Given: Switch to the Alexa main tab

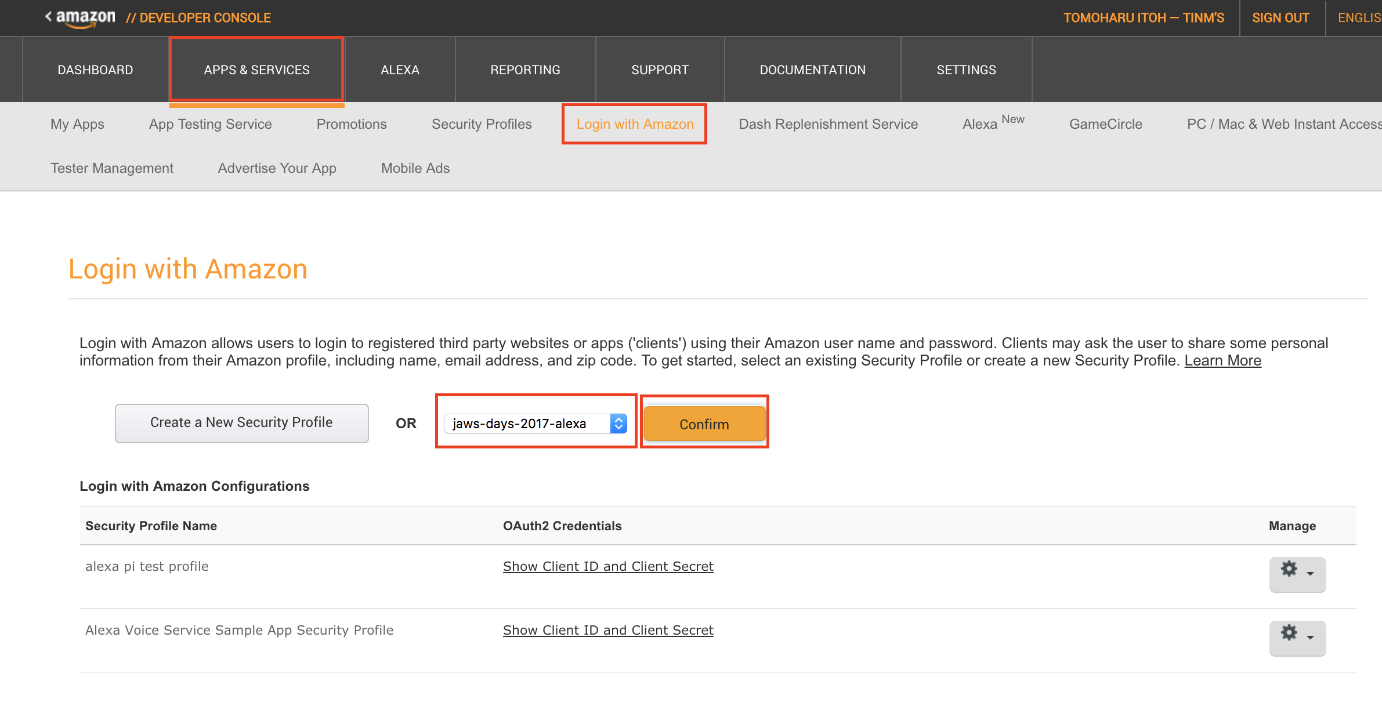Looking at the screenshot, I should [x=400, y=70].
